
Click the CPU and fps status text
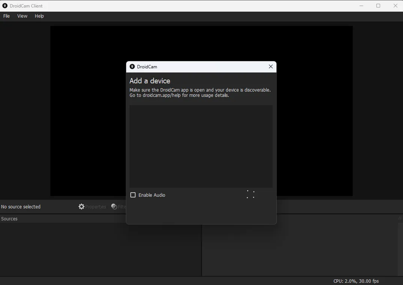pos(356,281)
